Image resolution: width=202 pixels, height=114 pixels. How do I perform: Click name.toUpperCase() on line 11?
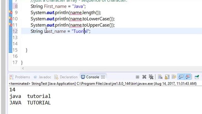click(x=91, y=25)
